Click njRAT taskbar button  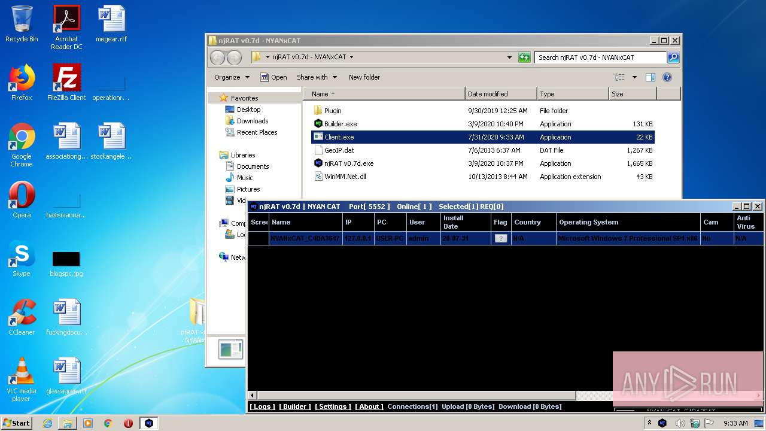149,423
